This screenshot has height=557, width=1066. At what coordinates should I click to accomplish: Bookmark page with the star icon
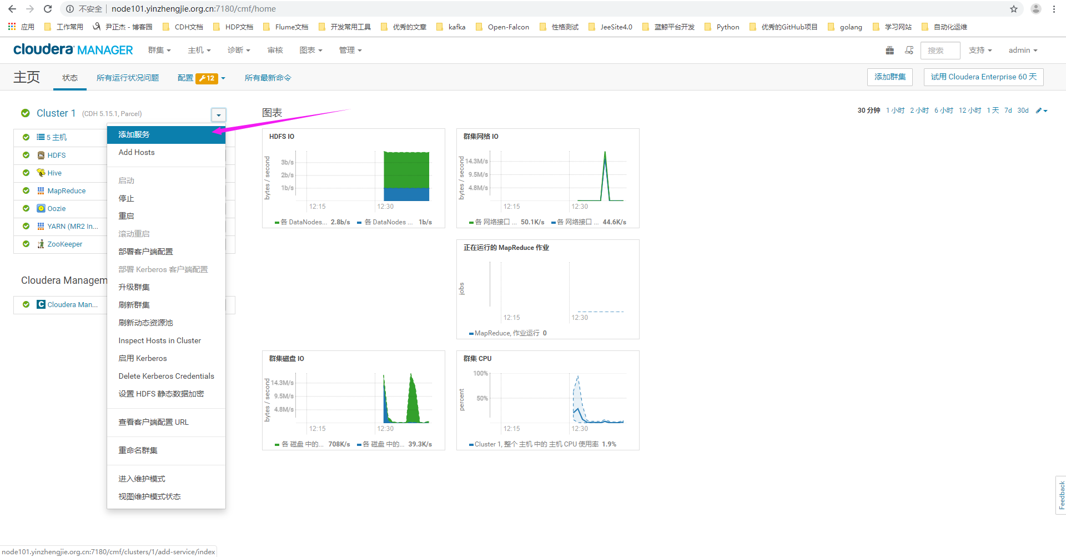[x=1013, y=9]
